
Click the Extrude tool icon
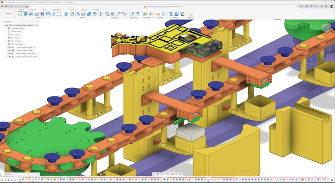click(26, 14)
